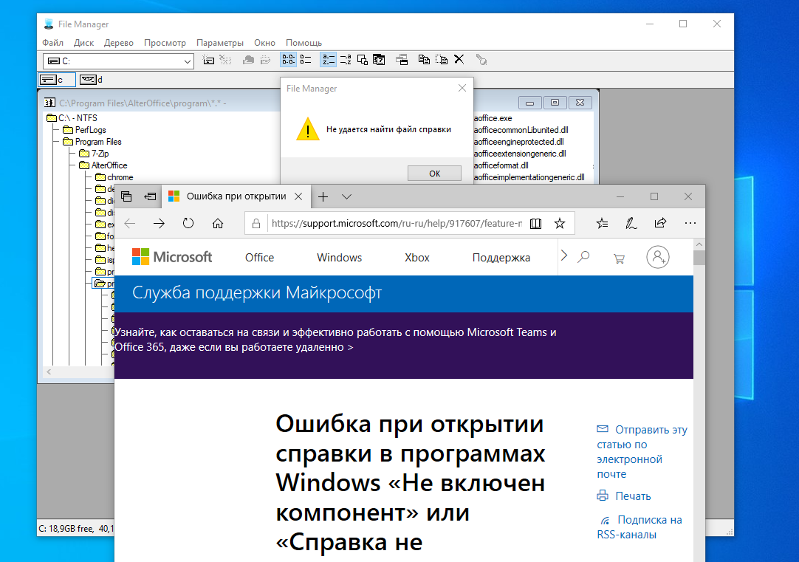Screen dimensions: 799x562
Task: Select the Program Files folder in tree
Action: coord(92,142)
